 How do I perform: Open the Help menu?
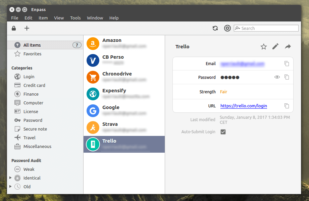(x=114, y=18)
